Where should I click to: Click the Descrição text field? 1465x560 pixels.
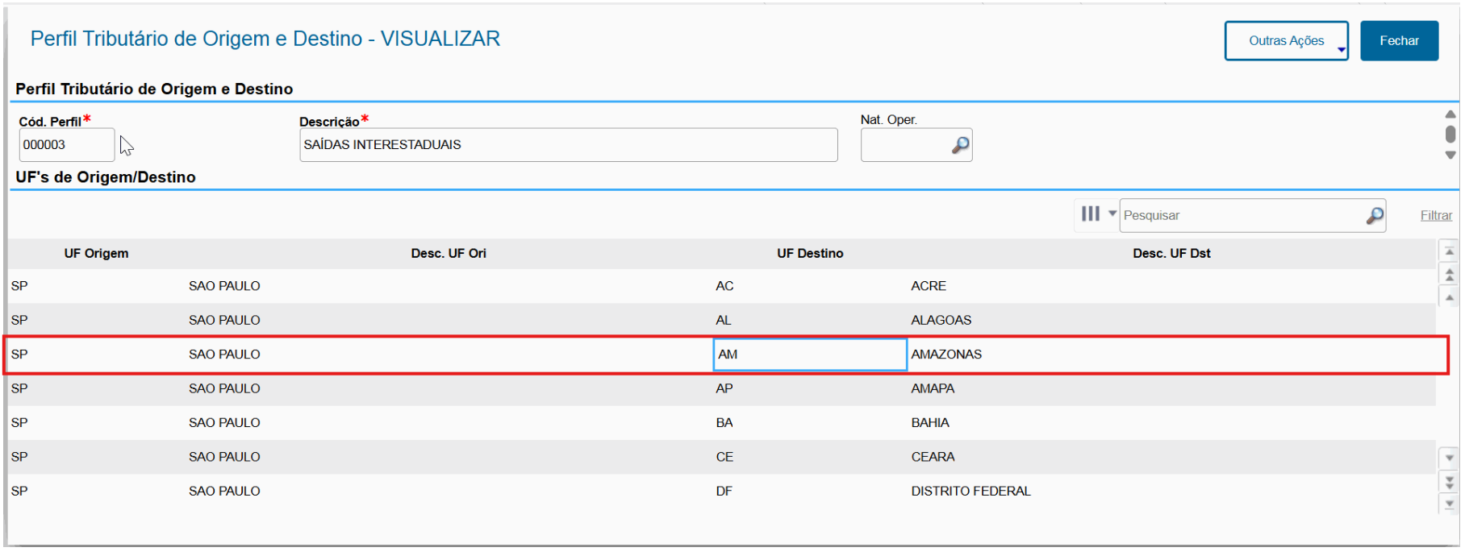[568, 145]
